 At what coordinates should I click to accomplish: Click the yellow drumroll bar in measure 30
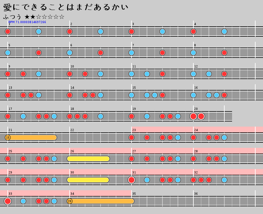point(88,180)
